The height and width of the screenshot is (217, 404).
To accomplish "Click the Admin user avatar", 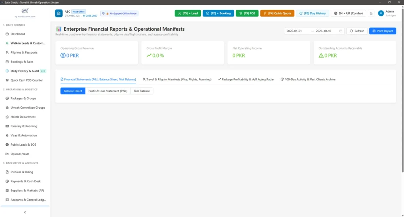I will point(381,13).
